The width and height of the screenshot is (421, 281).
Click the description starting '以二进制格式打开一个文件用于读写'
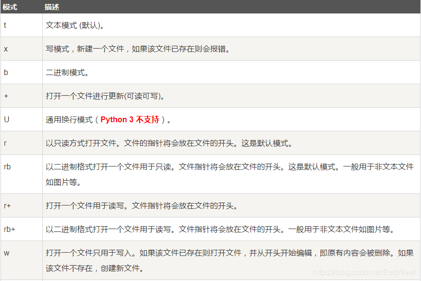(x=220, y=229)
